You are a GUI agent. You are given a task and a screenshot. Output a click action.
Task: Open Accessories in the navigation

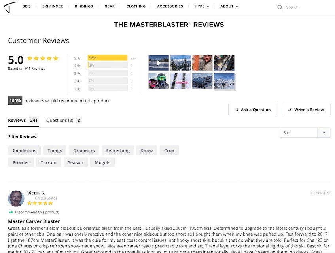tap(170, 6)
